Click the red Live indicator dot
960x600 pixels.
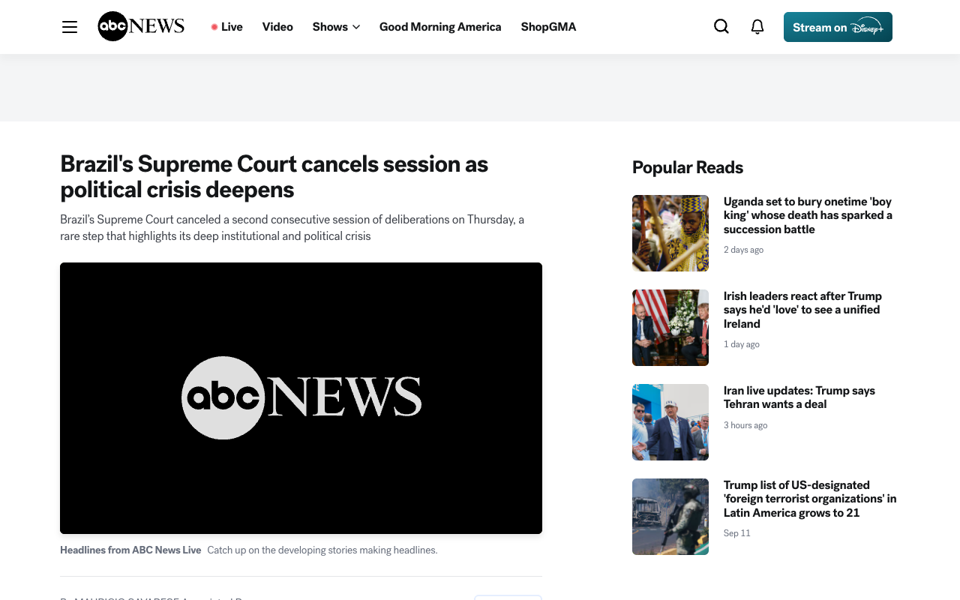[x=214, y=27]
